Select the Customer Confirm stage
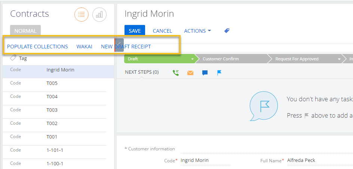This screenshot has height=169, width=353. [221, 59]
